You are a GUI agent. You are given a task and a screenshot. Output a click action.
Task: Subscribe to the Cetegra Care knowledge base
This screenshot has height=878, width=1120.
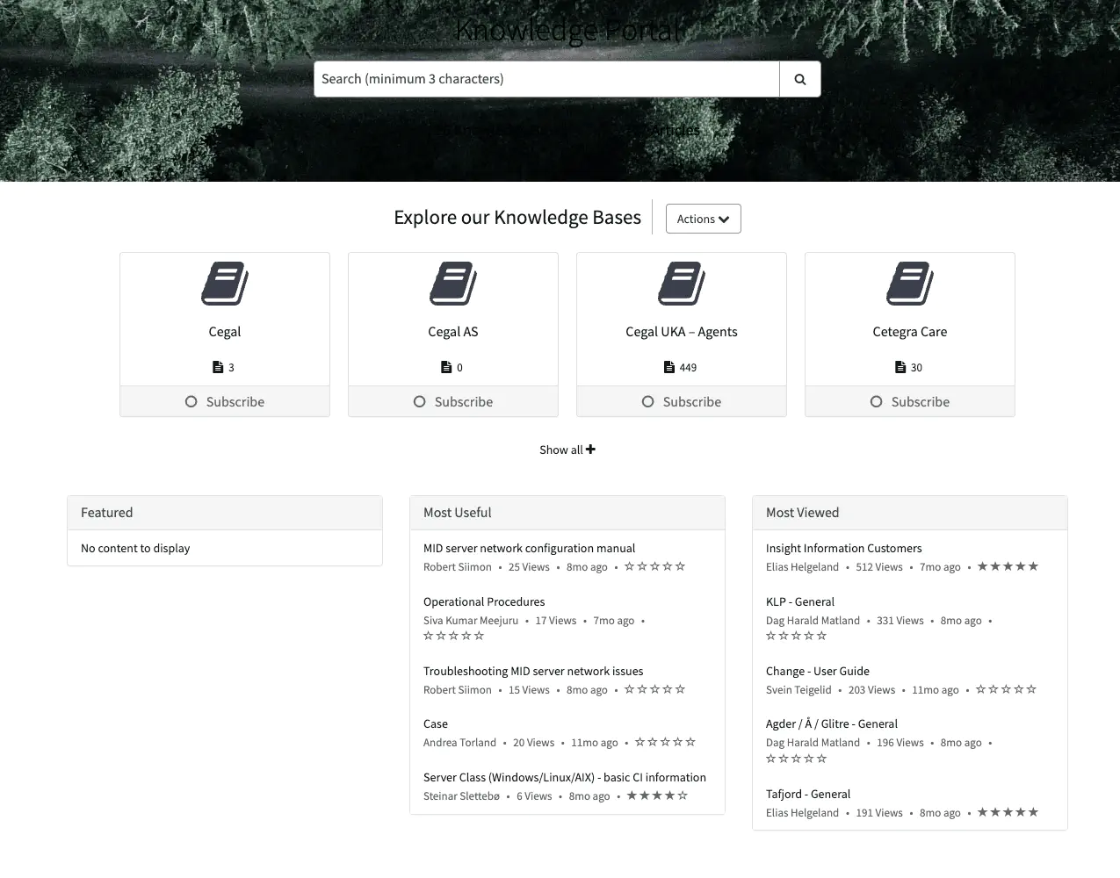(x=910, y=401)
